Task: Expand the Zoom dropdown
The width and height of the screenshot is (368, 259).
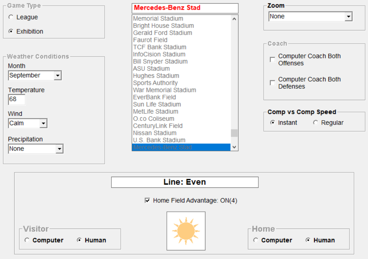Action: pyautogui.click(x=348, y=16)
